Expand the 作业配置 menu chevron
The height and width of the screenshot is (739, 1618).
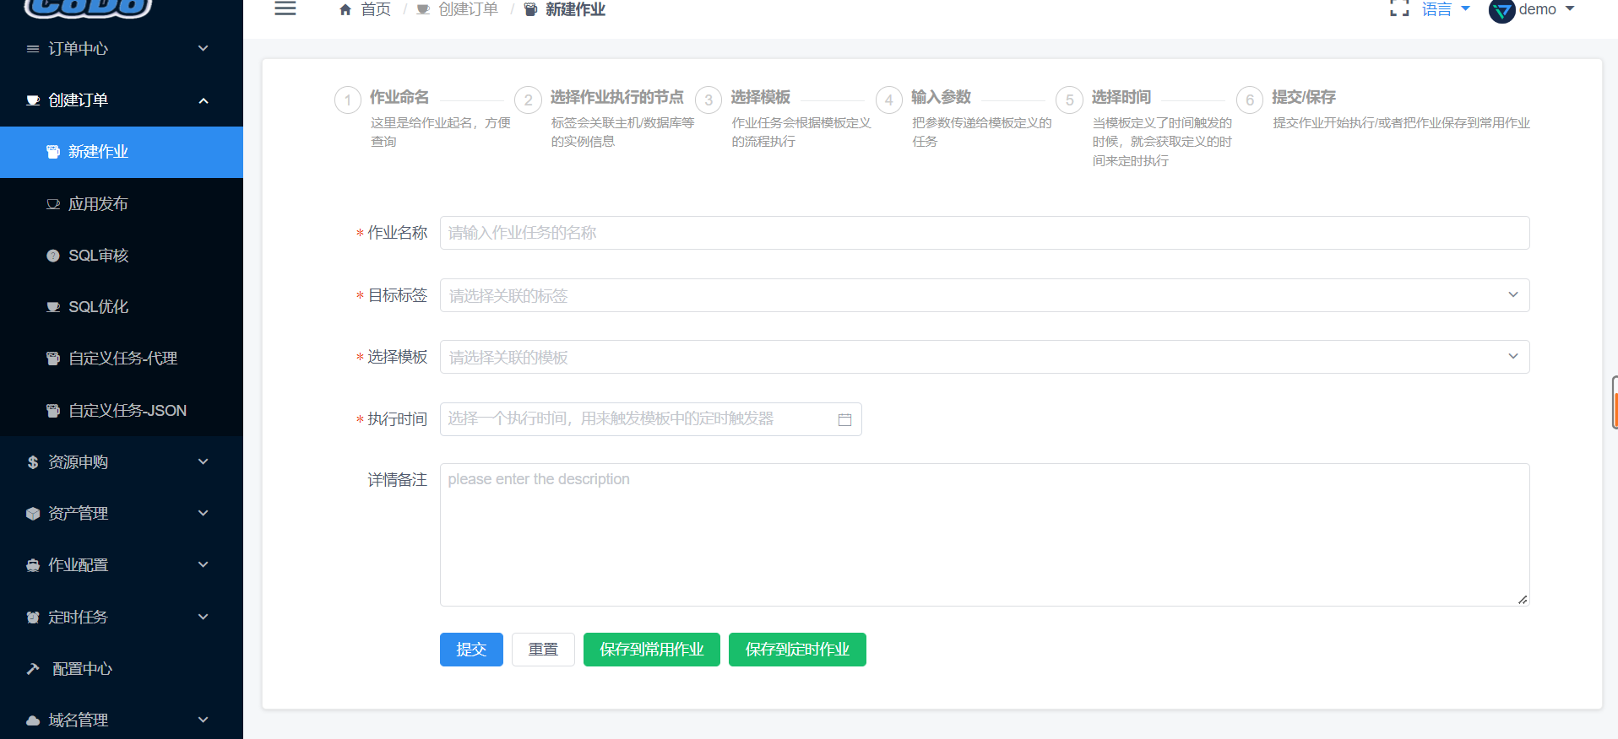click(204, 565)
